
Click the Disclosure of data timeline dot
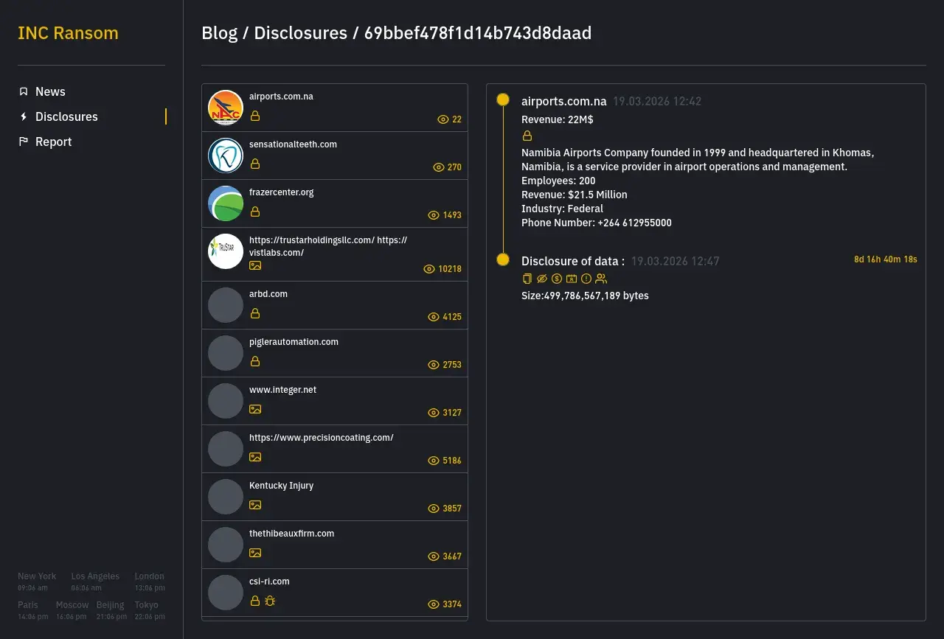pyautogui.click(x=503, y=259)
